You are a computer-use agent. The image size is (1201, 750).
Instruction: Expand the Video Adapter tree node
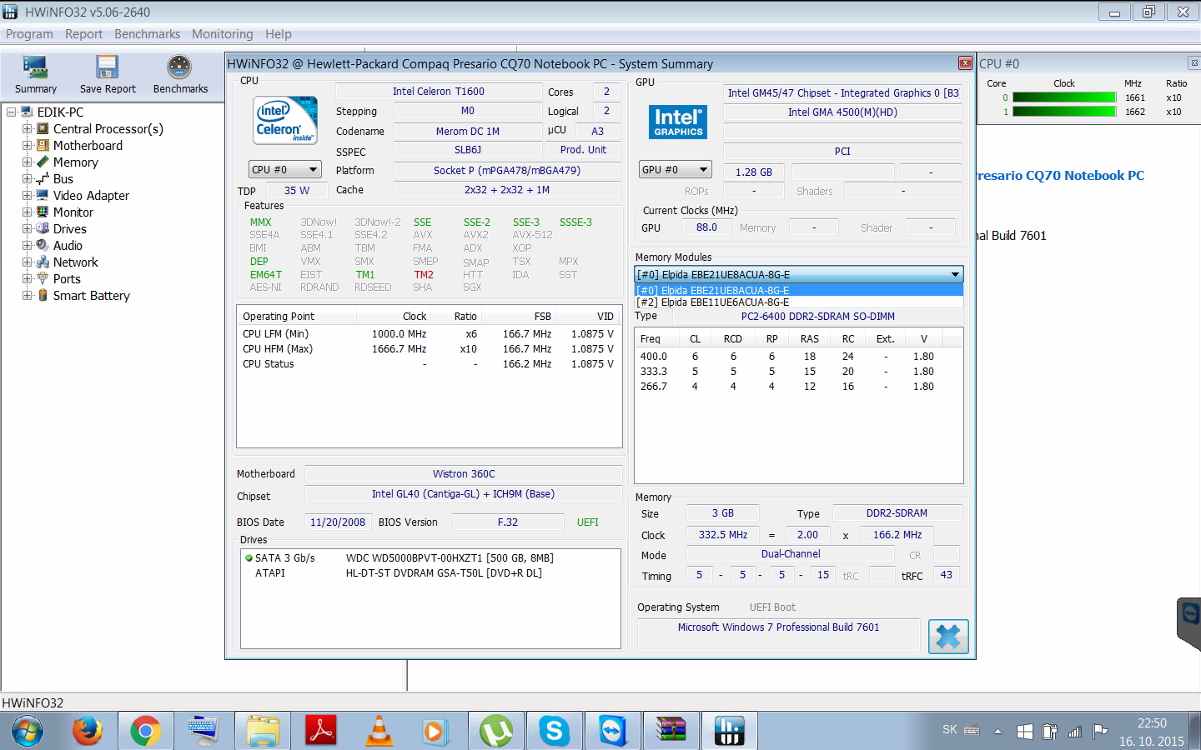click(x=27, y=196)
